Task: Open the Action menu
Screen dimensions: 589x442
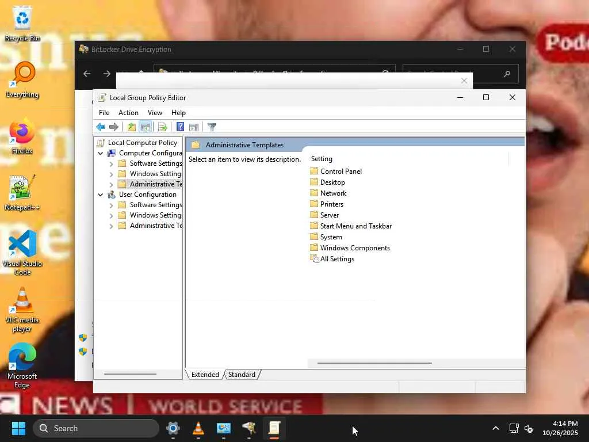Action: (128, 113)
